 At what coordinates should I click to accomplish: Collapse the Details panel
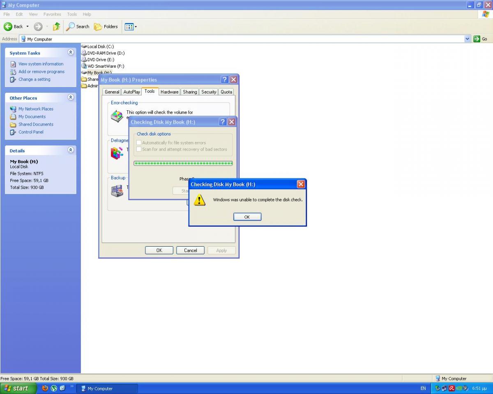[x=71, y=150]
